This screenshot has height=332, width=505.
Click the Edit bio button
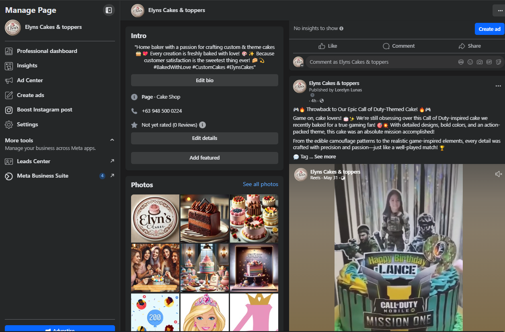click(205, 80)
